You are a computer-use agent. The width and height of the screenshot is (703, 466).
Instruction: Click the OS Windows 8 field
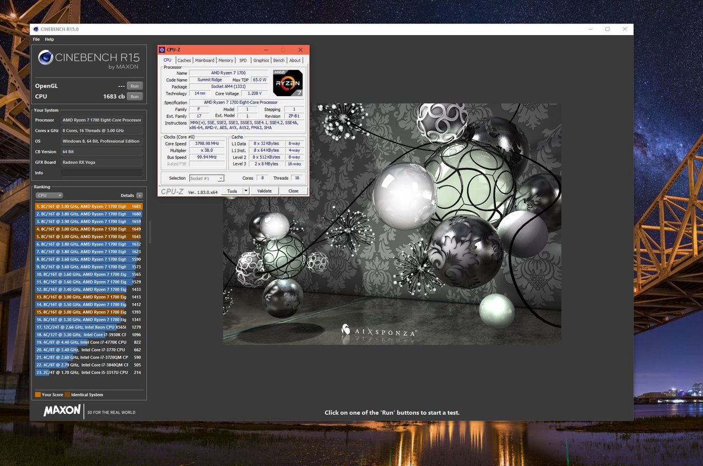point(102,141)
